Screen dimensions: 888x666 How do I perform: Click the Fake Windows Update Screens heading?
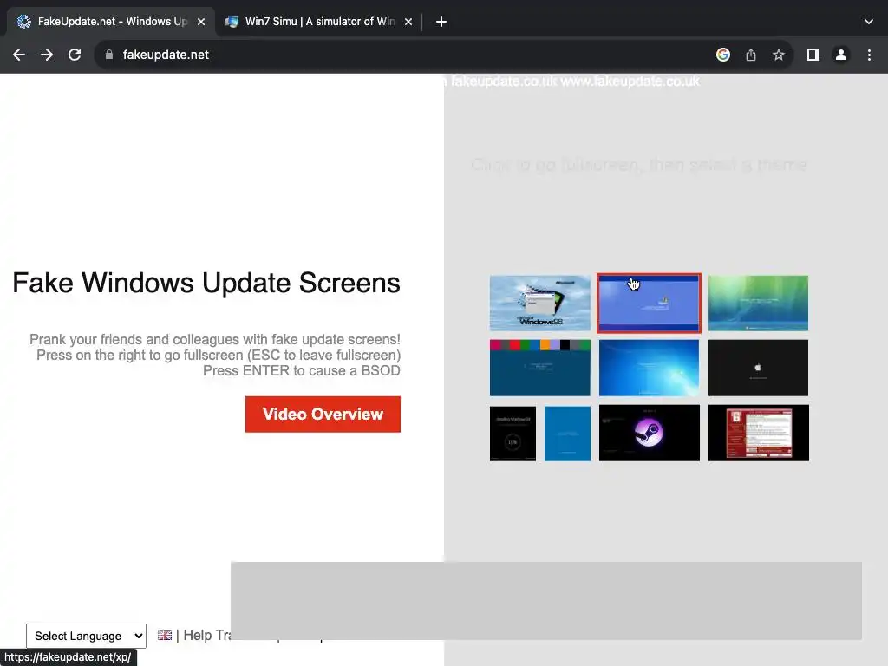[206, 283]
